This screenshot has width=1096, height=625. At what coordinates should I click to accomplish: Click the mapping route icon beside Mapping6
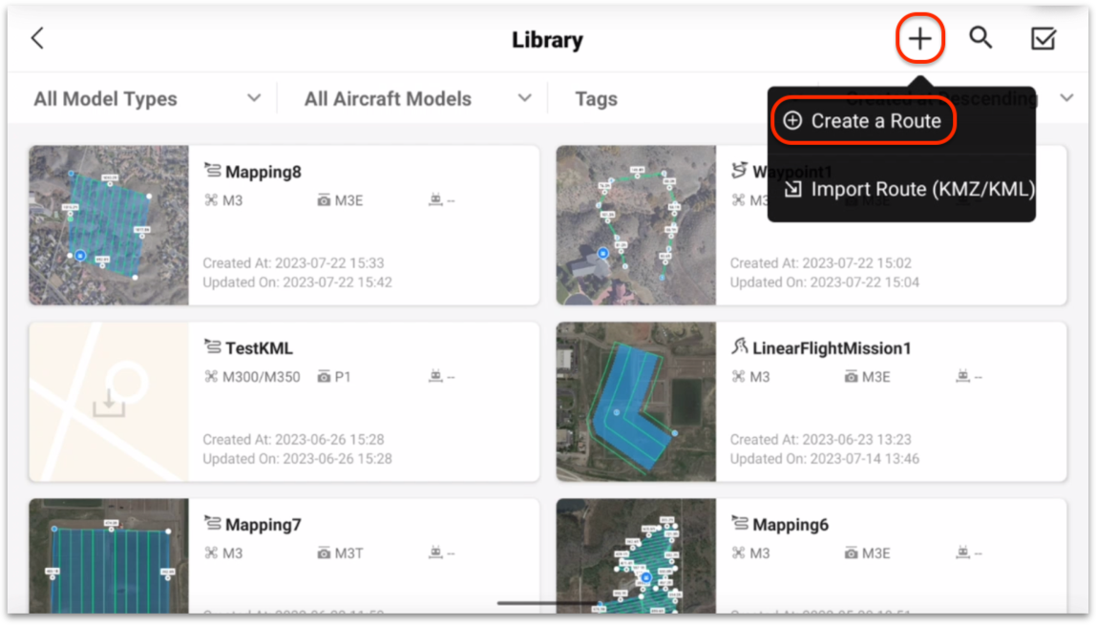click(740, 522)
